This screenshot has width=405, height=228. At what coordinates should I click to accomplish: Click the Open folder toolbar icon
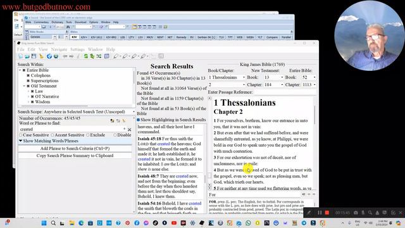(27, 56)
